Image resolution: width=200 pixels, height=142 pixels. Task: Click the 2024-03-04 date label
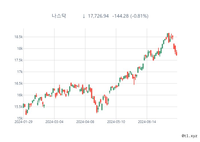point(54,122)
